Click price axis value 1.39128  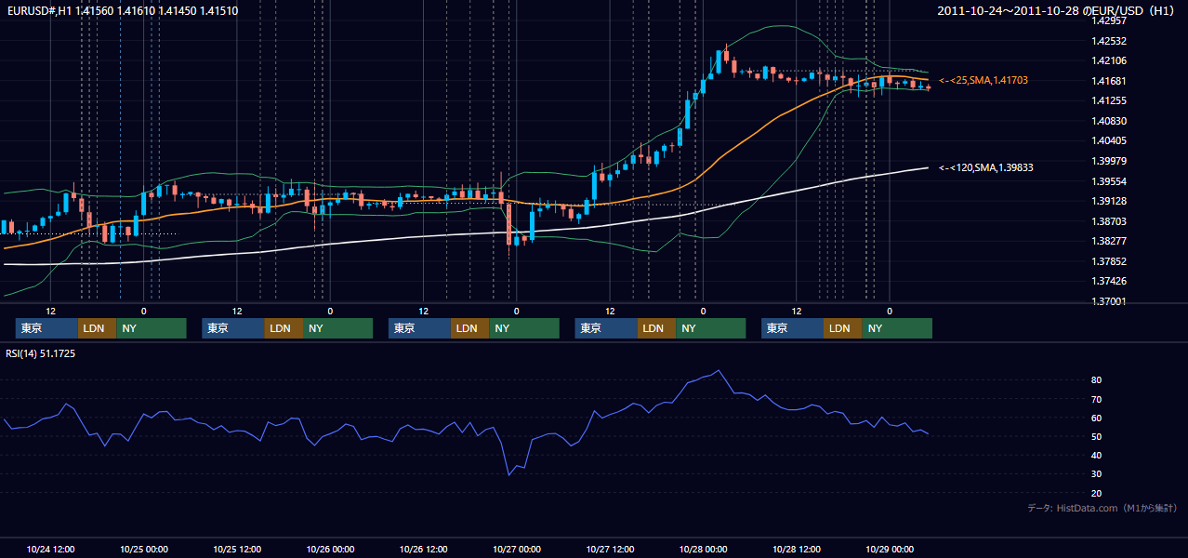pos(1109,201)
